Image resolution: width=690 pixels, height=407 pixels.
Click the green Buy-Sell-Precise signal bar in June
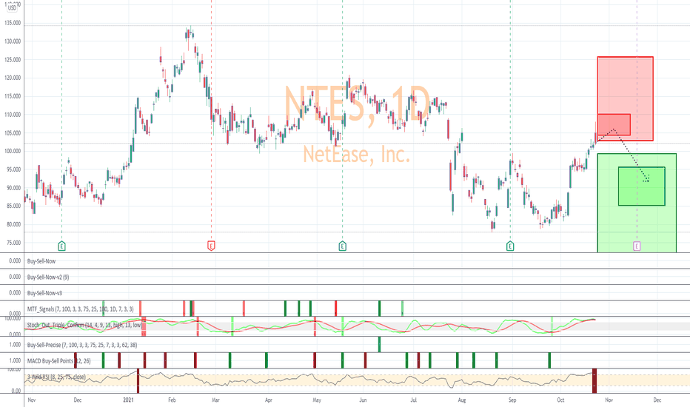(x=379, y=345)
